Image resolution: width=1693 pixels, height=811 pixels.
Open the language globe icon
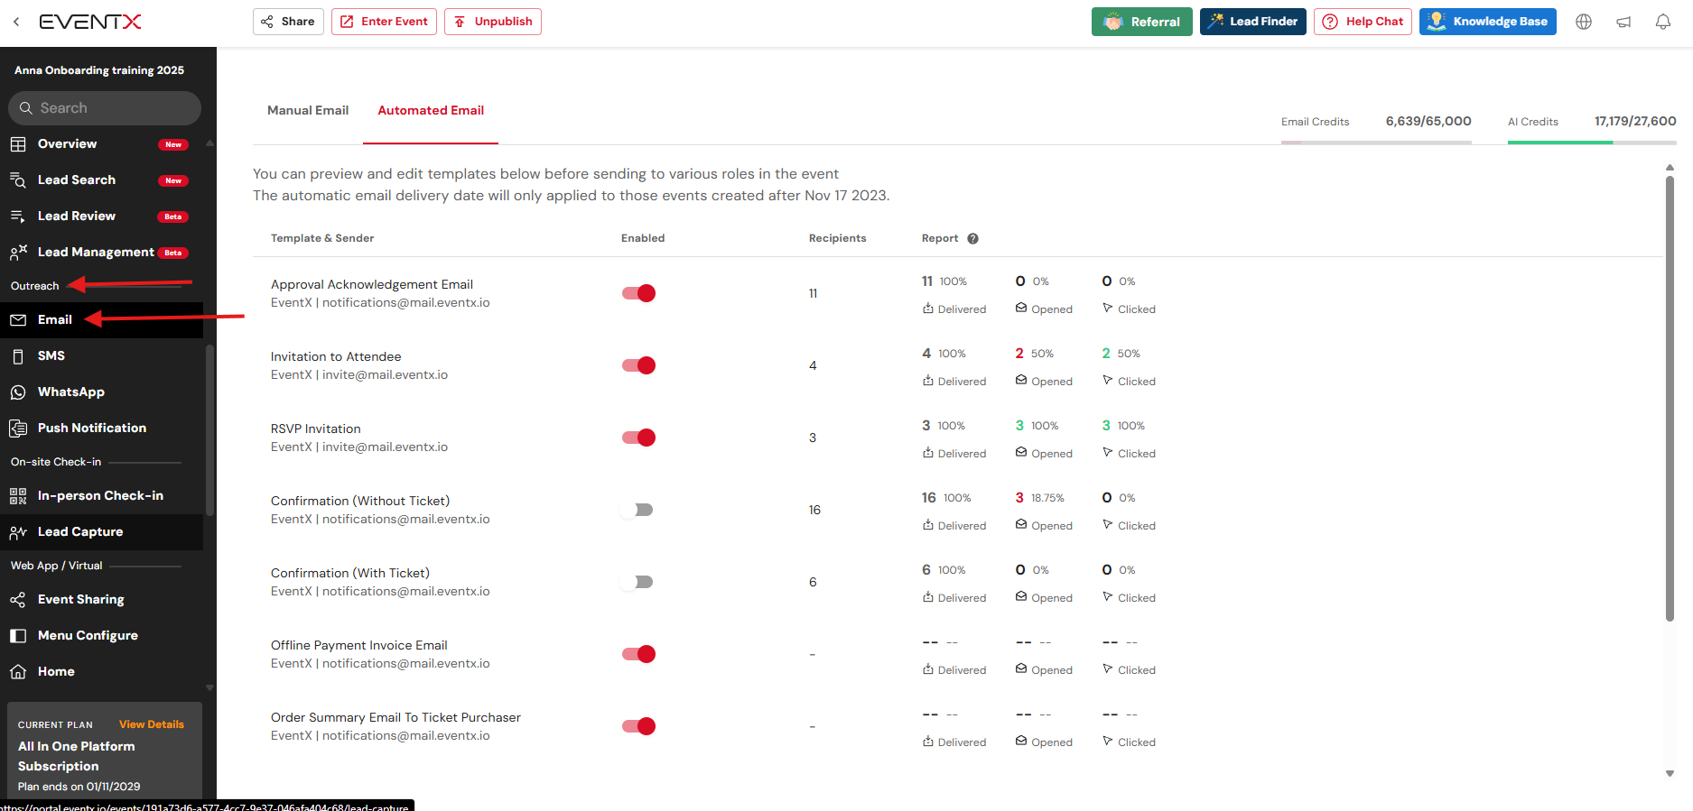click(1583, 22)
